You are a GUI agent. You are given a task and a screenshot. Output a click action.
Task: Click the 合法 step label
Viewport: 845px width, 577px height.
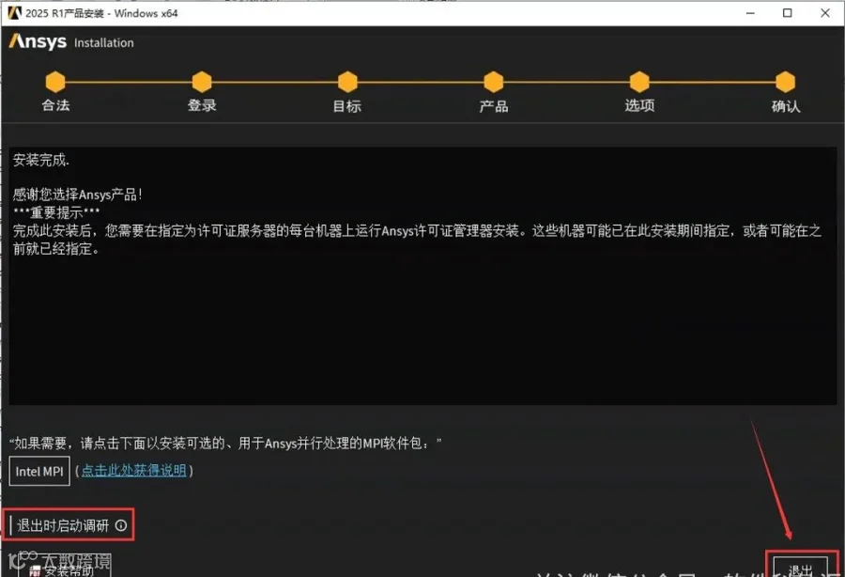pos(55,105)
